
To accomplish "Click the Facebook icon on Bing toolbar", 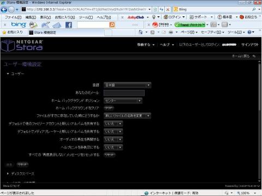I will coord(69,25).
